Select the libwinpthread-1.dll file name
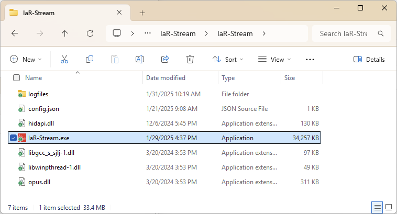The image size is (397, 214). click(x=54, y=167)
